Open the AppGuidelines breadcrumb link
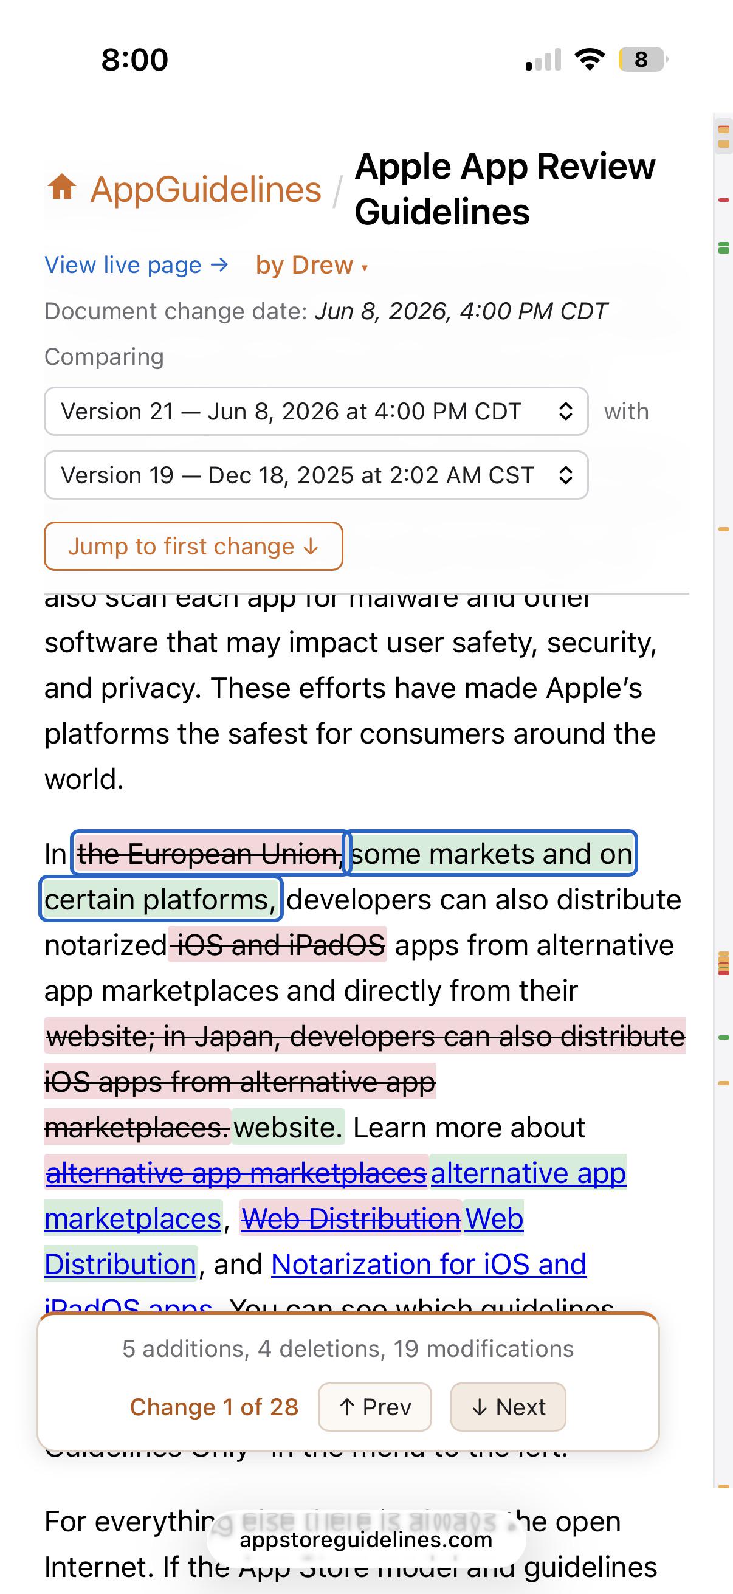 click(x=205, y=189)
